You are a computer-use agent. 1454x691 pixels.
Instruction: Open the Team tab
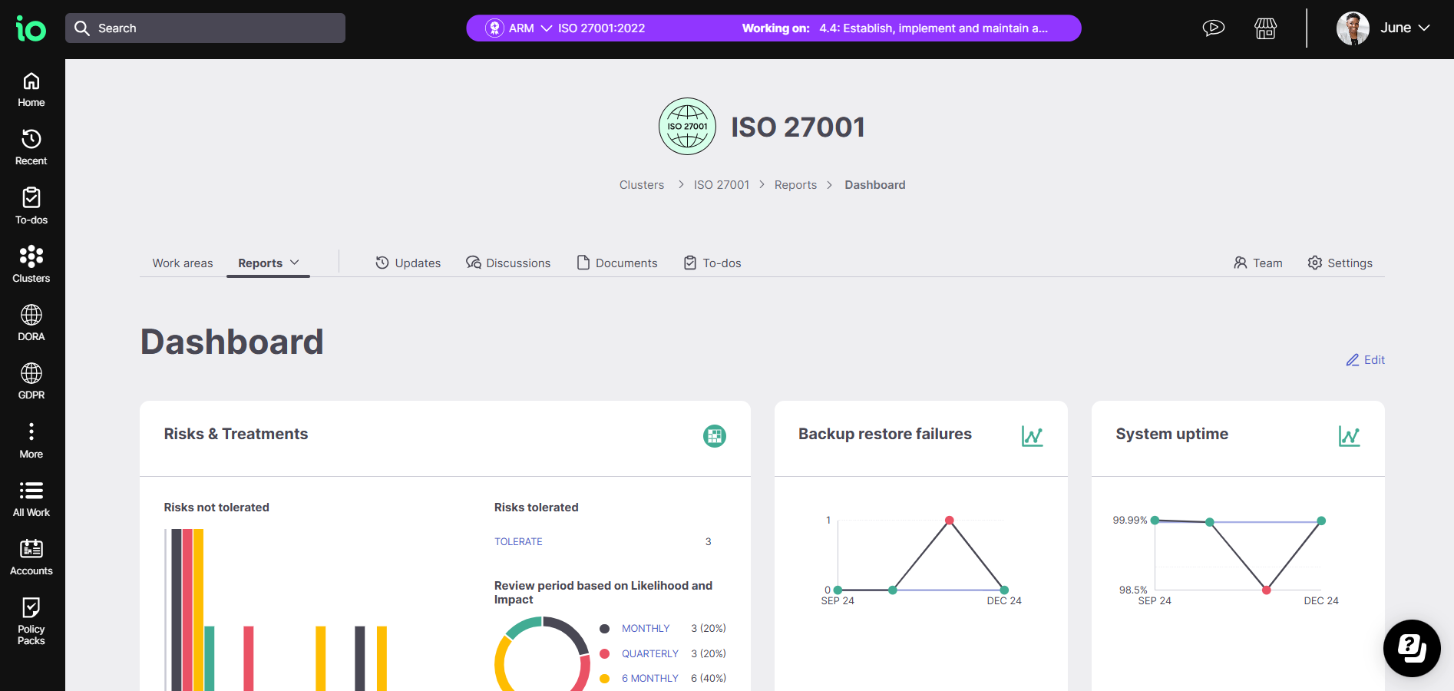[1257, 263]
